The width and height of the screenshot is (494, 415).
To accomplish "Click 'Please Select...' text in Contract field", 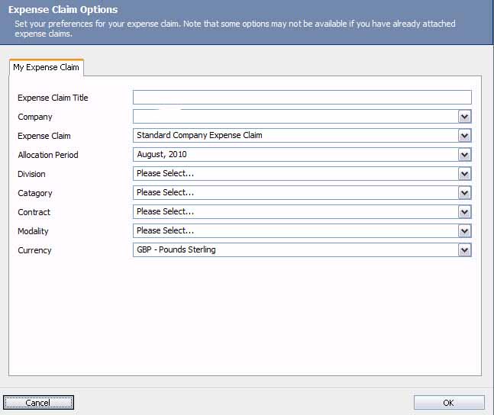I will (x=165, y=212).
